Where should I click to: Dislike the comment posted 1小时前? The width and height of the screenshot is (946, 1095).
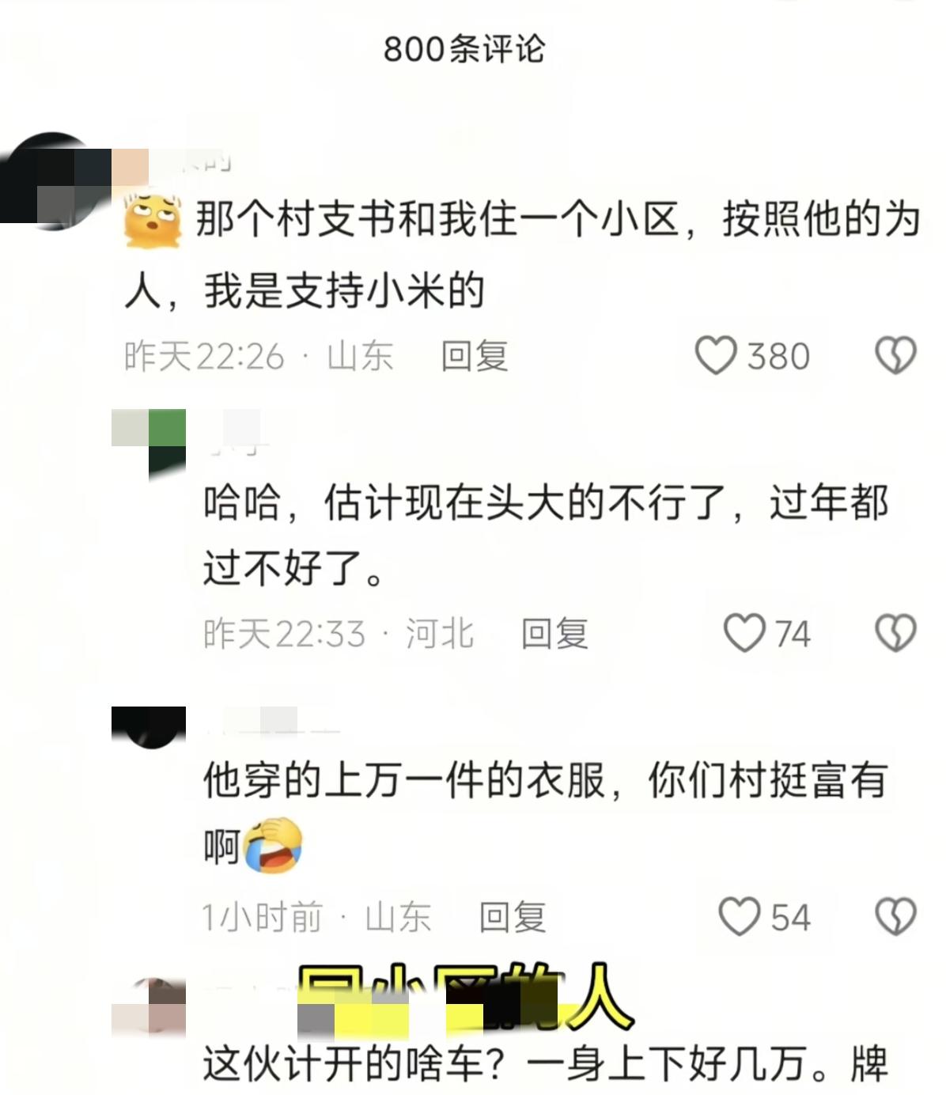coord(895,916)
